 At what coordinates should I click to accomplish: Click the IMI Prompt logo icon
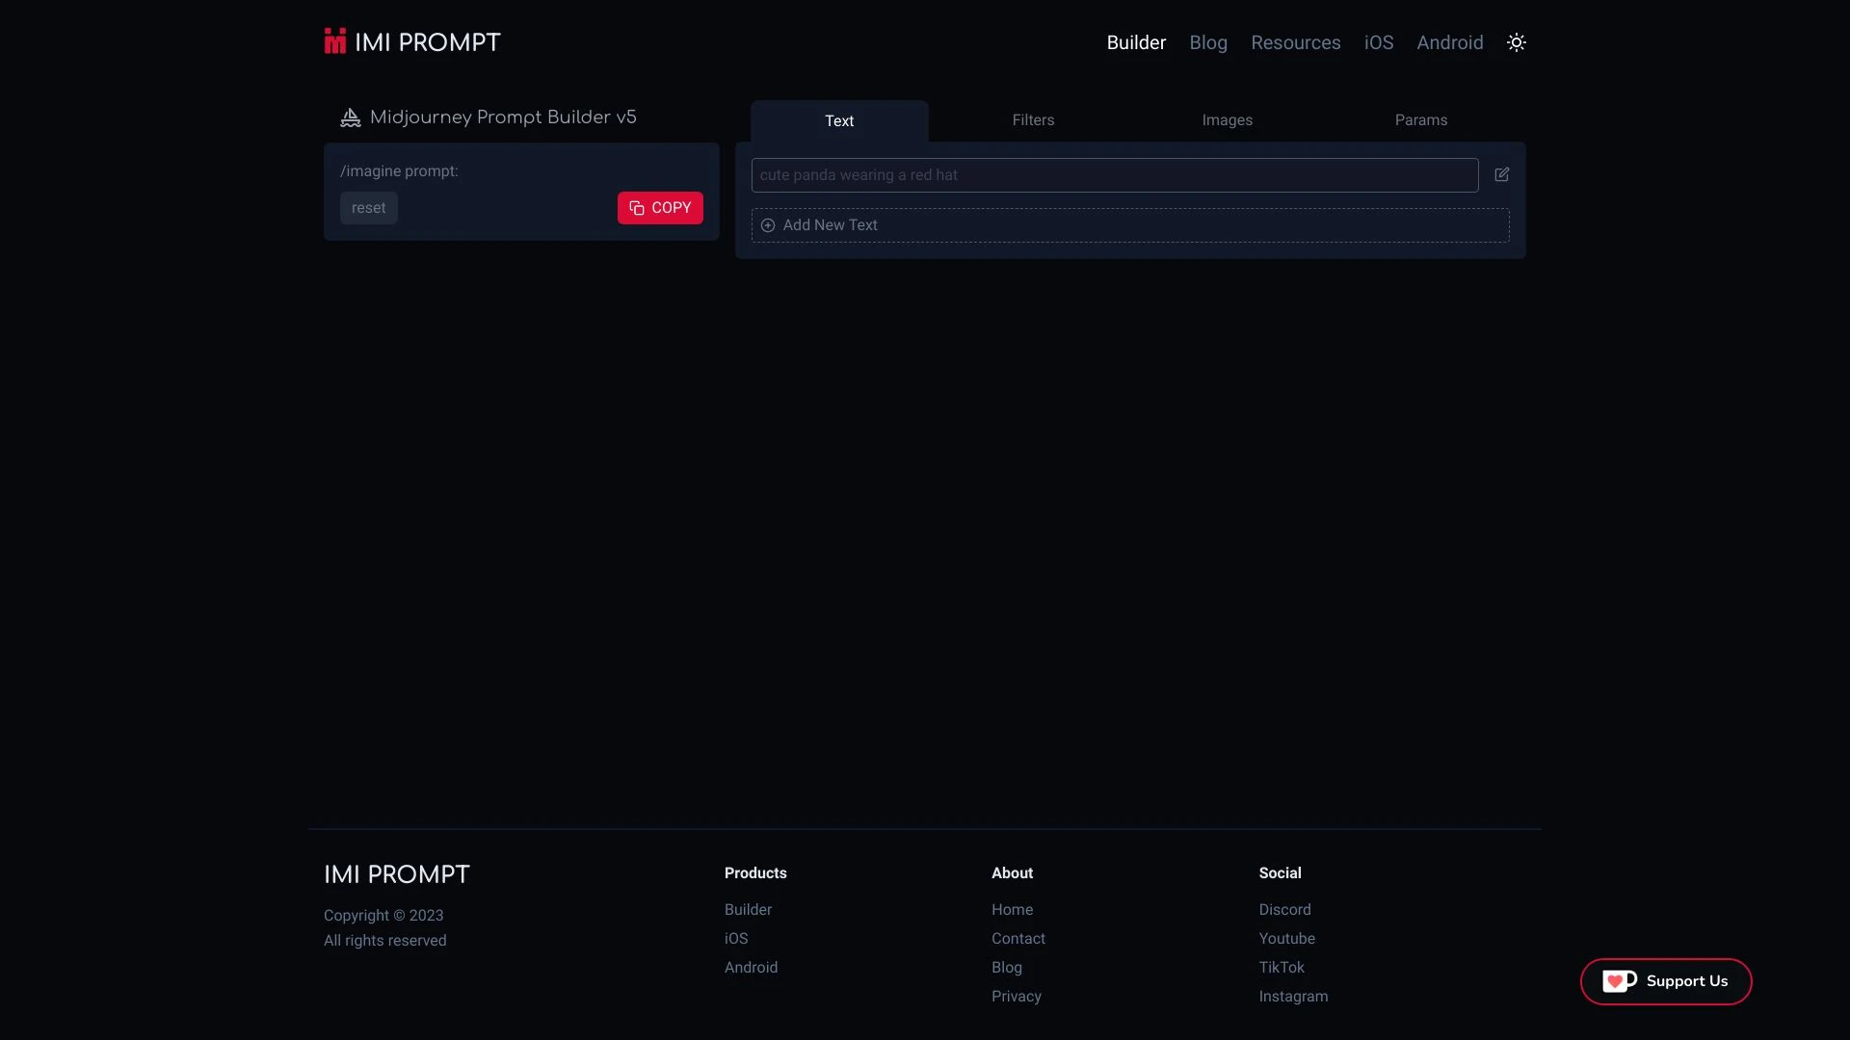[334, 40]
